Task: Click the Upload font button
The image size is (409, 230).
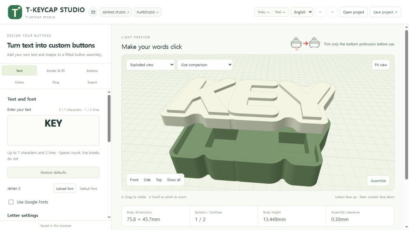Action: point(65,188)
